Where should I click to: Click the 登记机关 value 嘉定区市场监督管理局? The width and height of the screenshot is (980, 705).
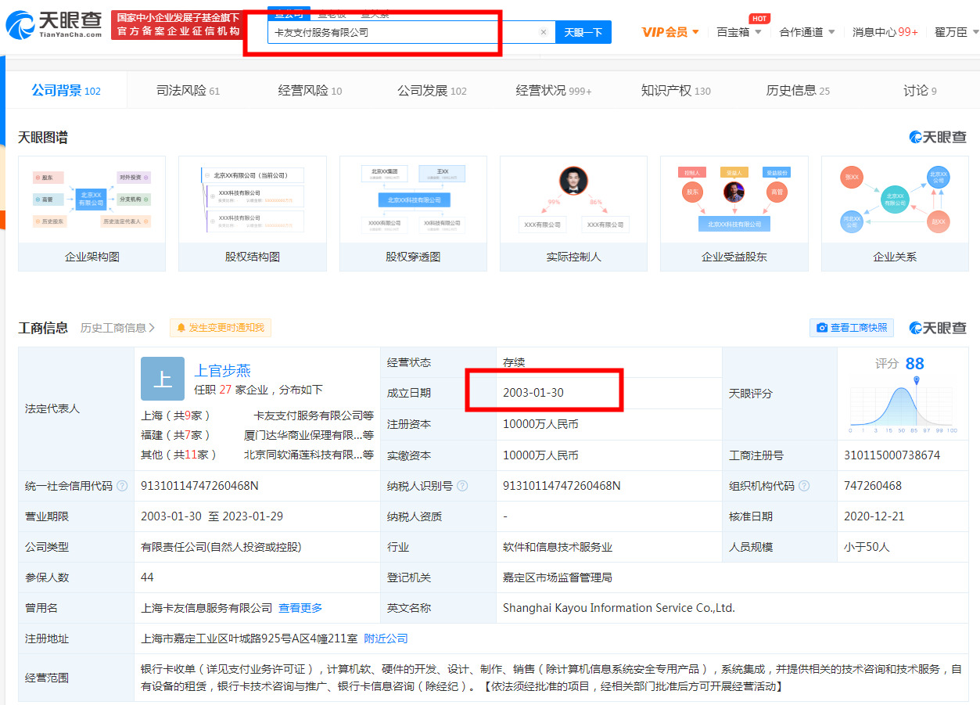(558, 577)
